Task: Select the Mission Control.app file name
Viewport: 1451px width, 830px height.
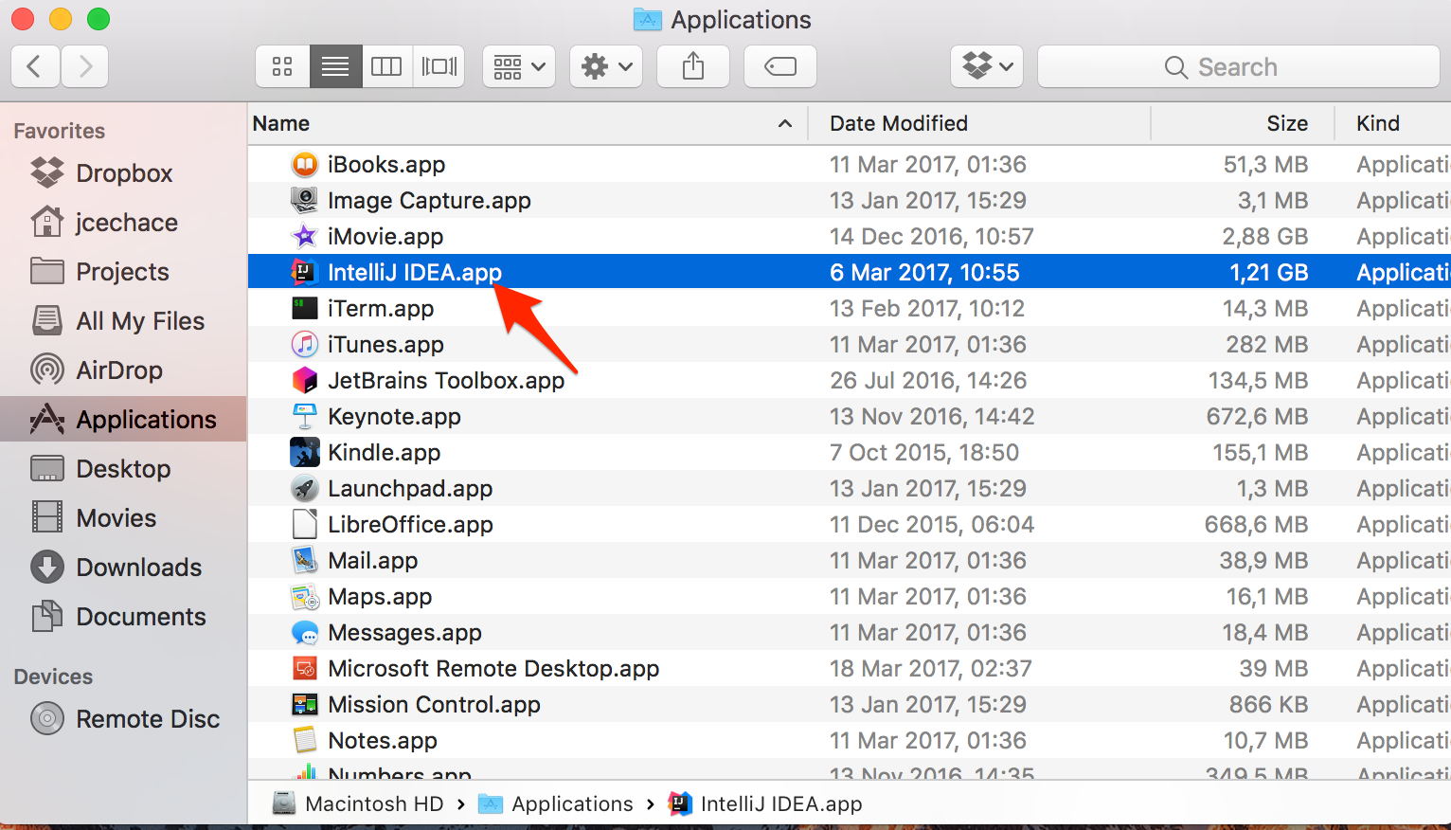Action: [434, 704]
